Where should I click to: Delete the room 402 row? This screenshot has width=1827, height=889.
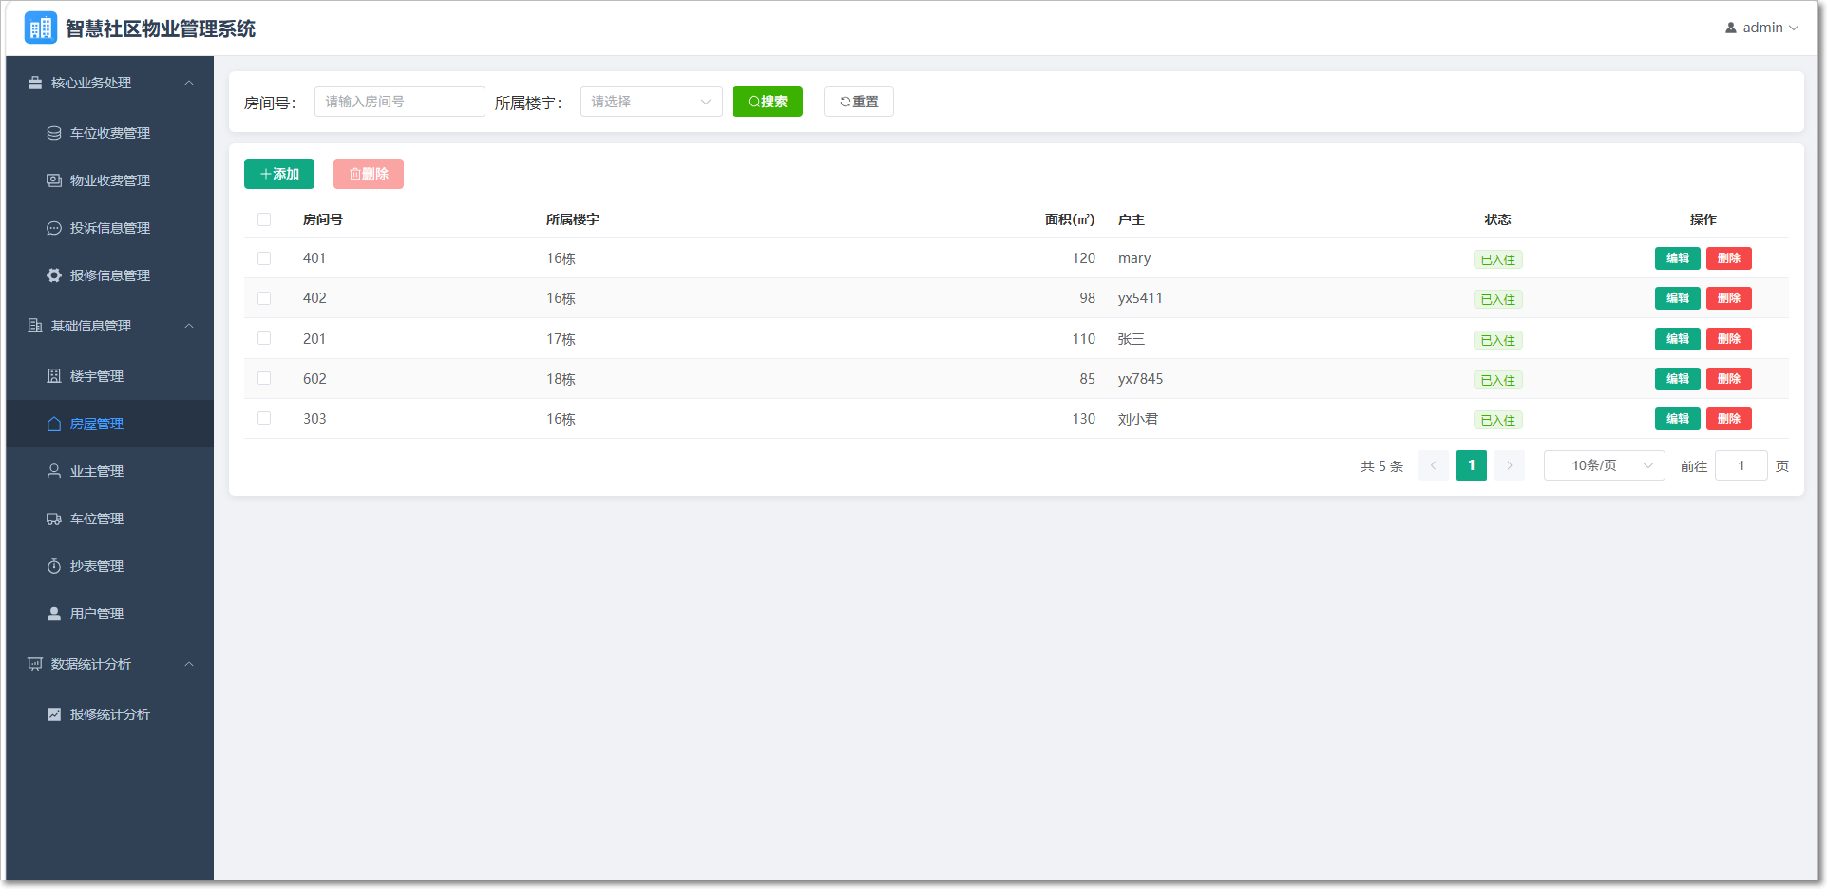point(1729,298)
